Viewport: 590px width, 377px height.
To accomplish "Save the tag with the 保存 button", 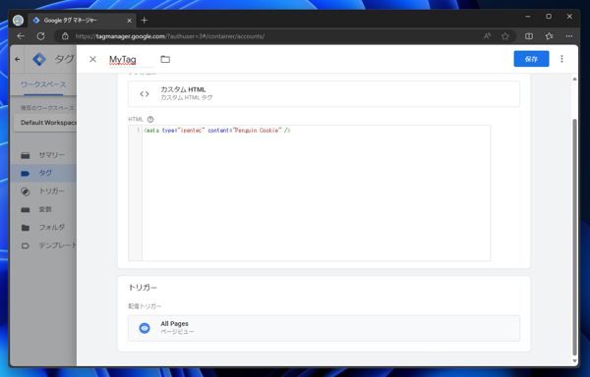I will click(x=531, y=59).
